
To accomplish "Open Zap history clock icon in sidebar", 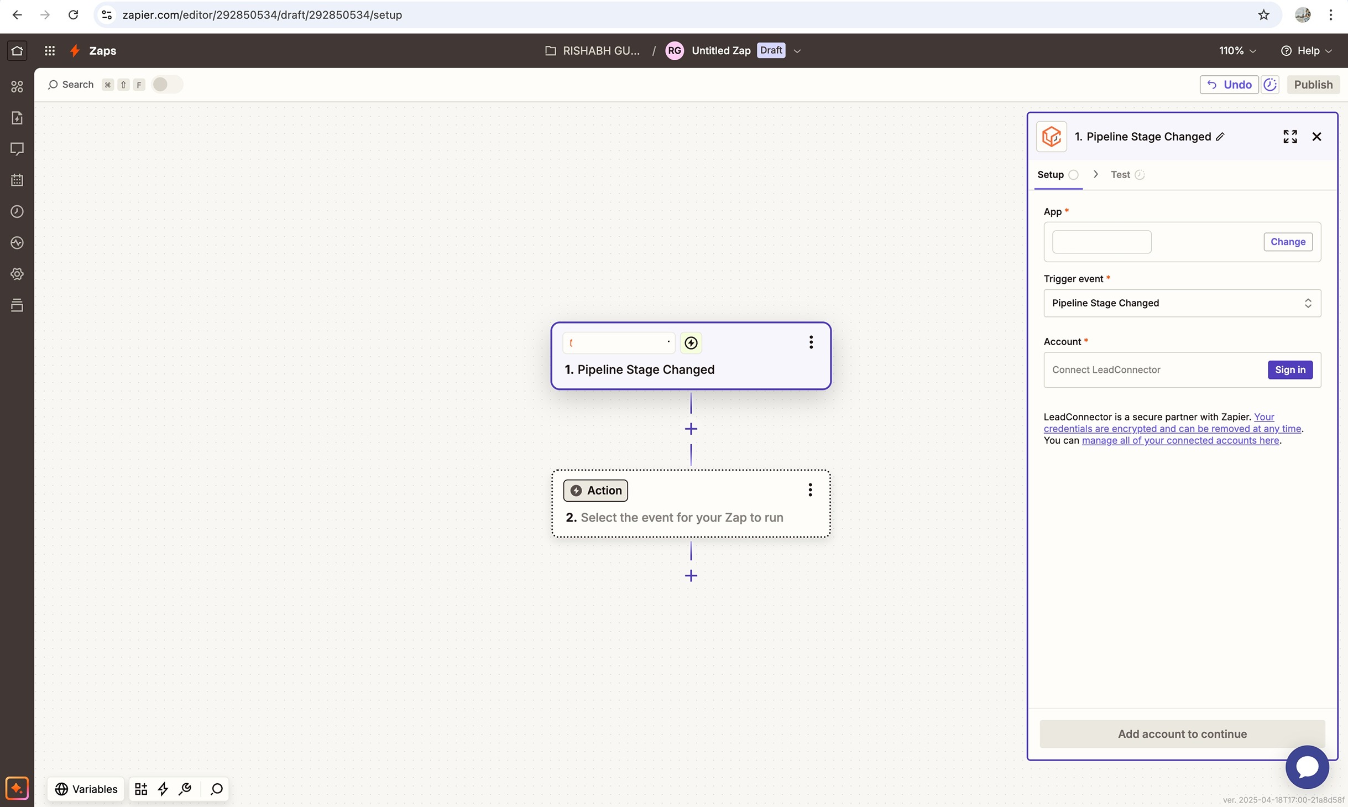I will [x=17, y=212].
